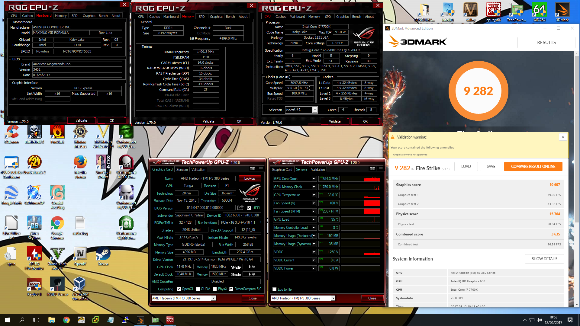Click the 9 282 score circle in 3DMark
580x326 pixels.
[x=478, y=91]
